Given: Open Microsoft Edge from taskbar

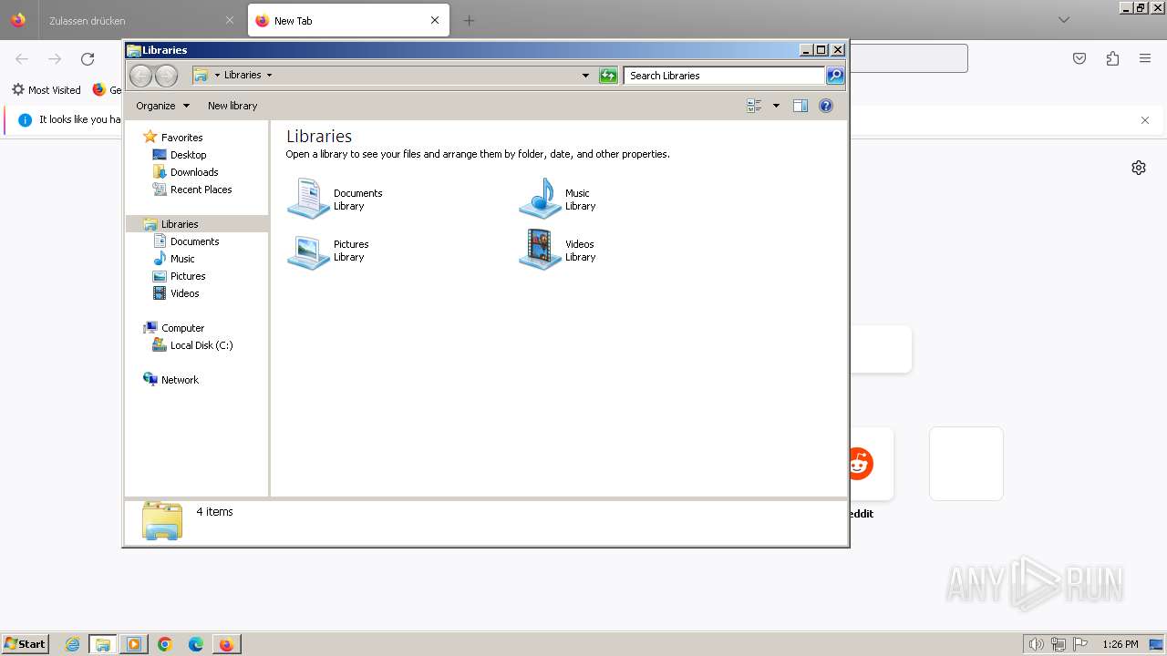Looking at the screenshot, I should click(x=196, y=644).
